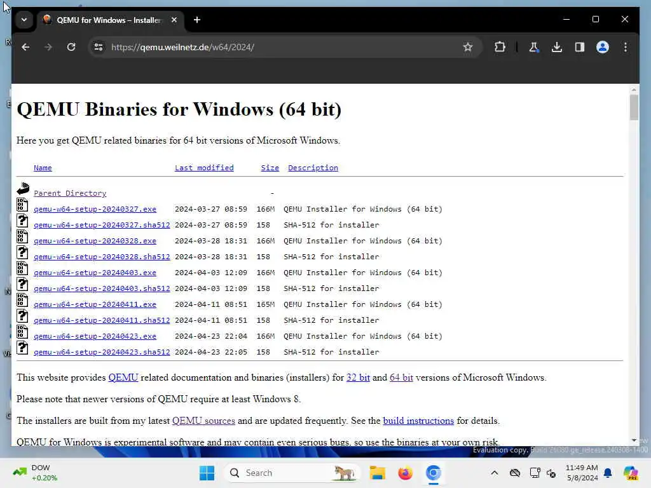Screen dimensions: 651x488
Task: Open qemu-w64-setup-20240327.sha512 link
Action: 102,225
